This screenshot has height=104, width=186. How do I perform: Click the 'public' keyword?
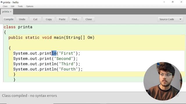tap(15, 38)
